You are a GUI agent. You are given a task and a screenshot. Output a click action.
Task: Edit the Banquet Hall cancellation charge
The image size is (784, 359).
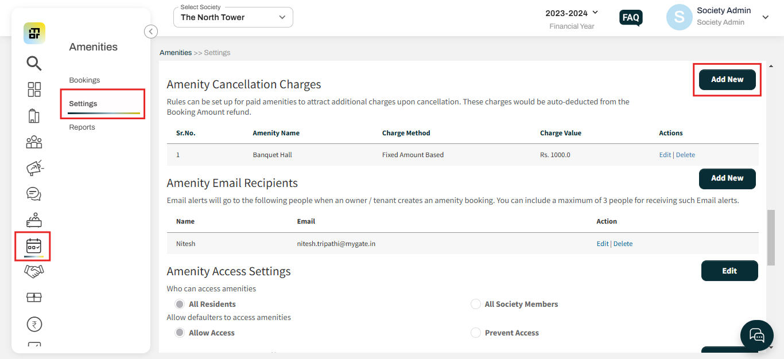pos(665,154)
